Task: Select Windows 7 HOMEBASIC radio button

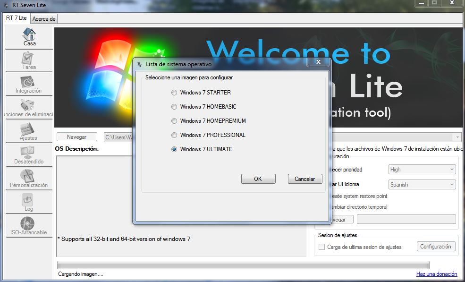Action: [x=174, y=107]
